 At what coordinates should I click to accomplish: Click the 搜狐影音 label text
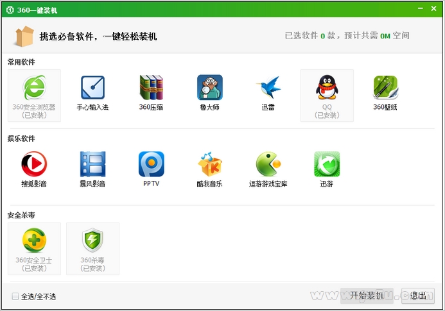click(x=34, y=183)
